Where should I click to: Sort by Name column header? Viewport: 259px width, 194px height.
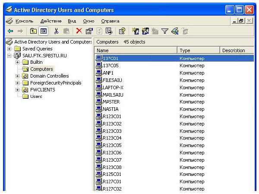[x=136, y=50]
